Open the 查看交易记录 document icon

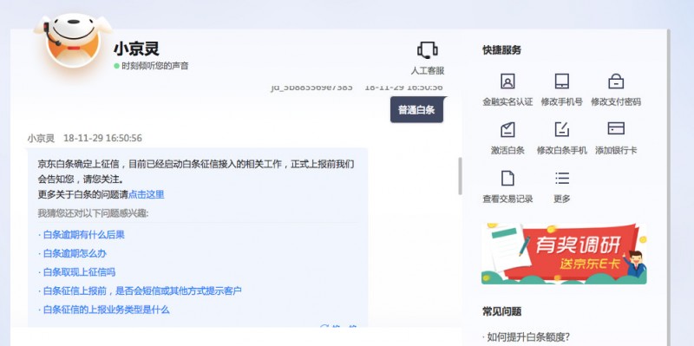[x=507, y=178]
